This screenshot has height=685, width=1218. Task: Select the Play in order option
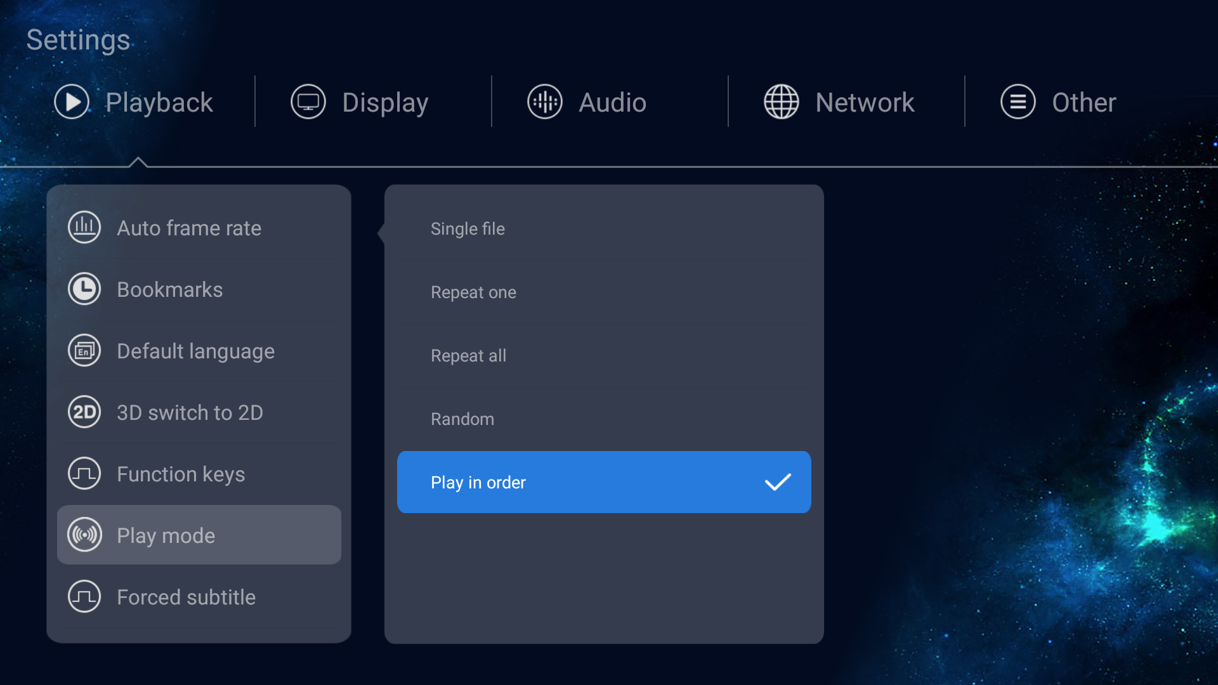[604, 482]
